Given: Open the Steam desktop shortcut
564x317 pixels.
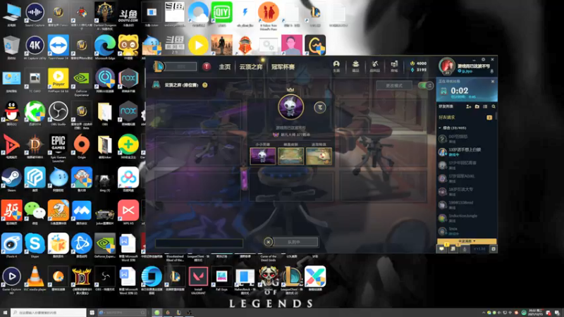Looking at the screenshot, I should [x=11, y=179].
